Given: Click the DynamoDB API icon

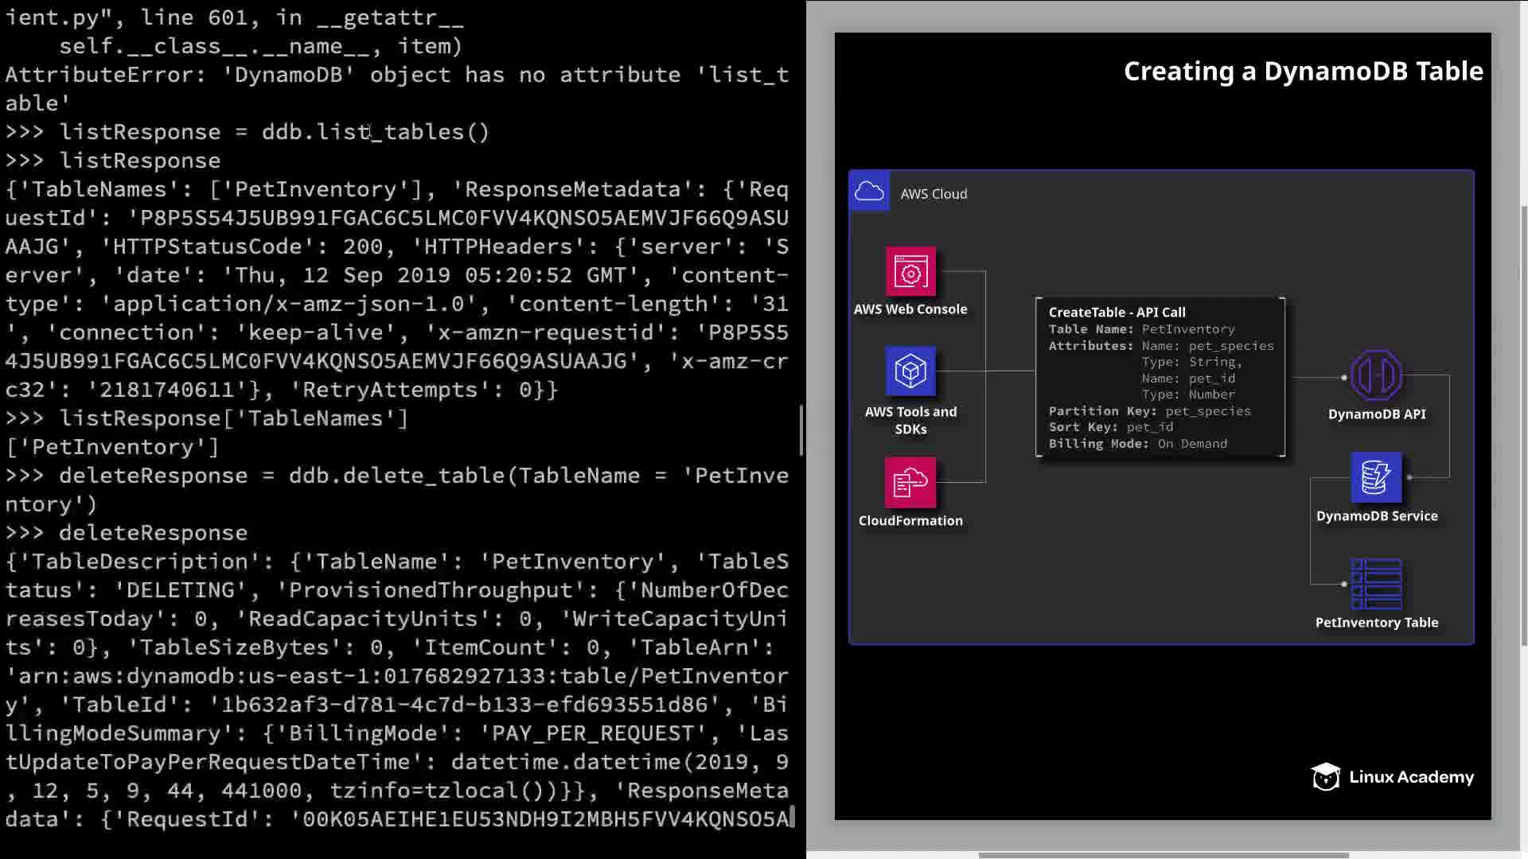Looking at the screenshot, I should click(x=1376, y=375).
